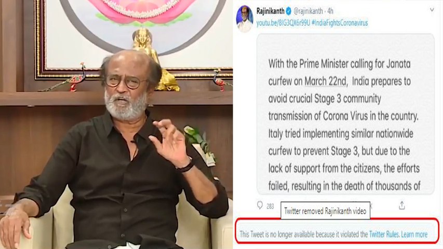The width and height of the screenshot is (443, 249).
Task: Expand the tweet options chevron
Action: [432, 10]
